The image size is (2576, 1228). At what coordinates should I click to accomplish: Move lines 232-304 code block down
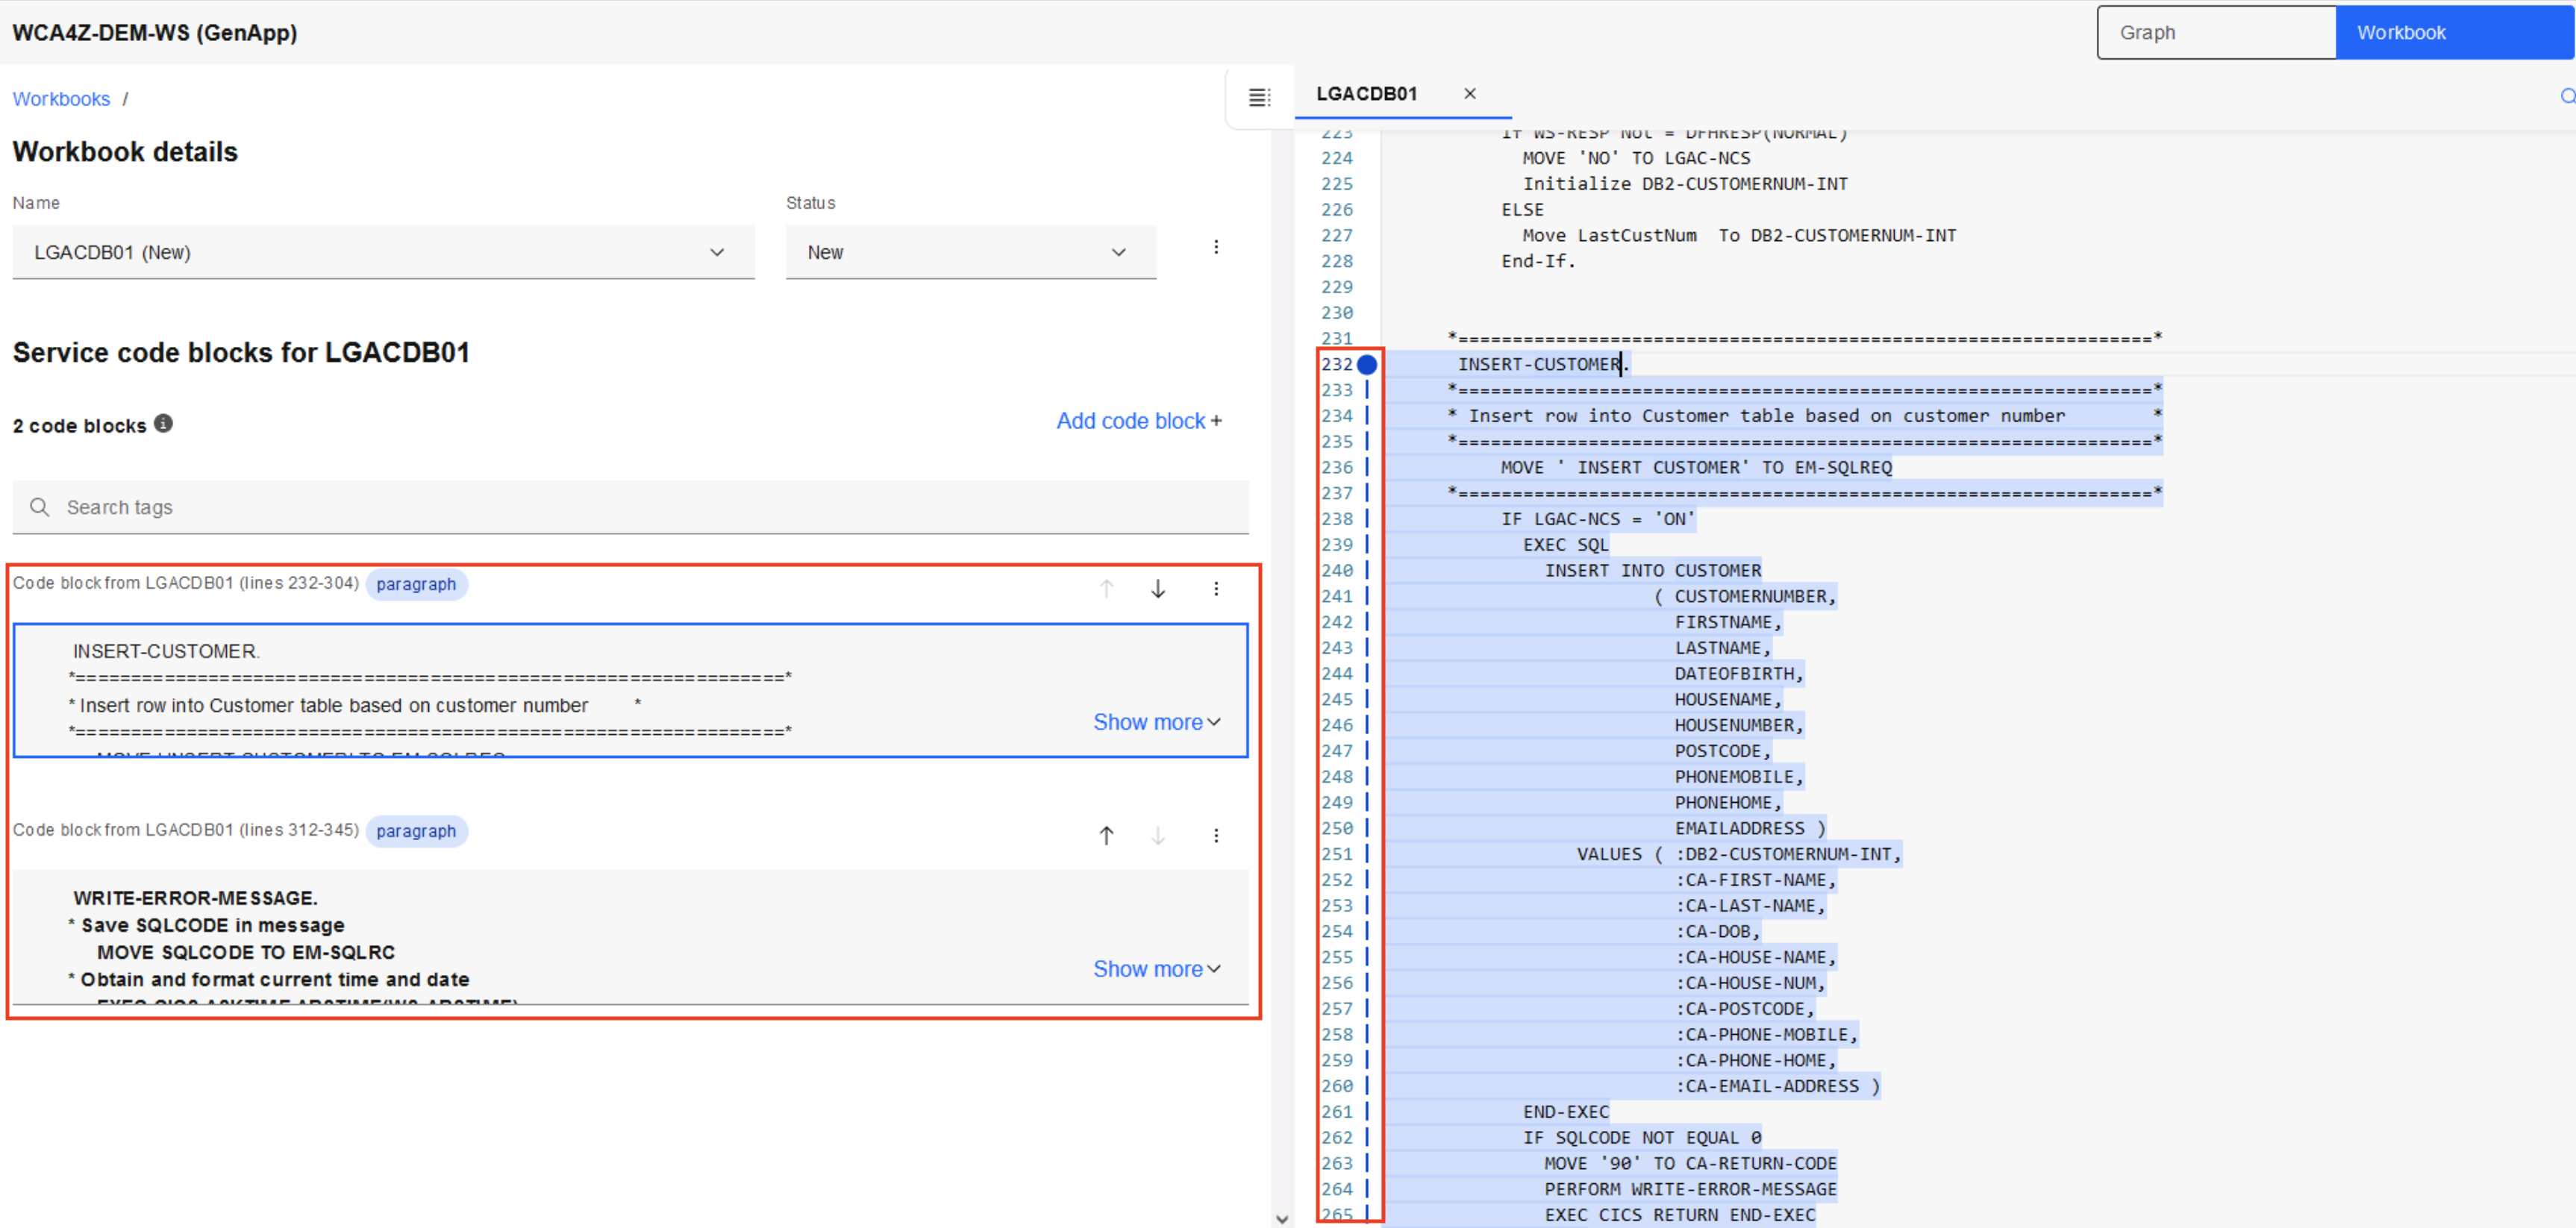coord(1157,588)
